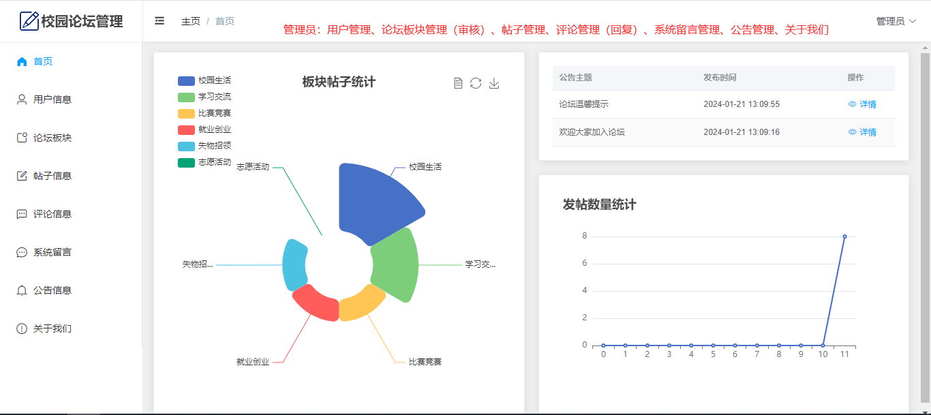Click the timestamp 2024-01-21 13:09:16
The width and height of the screenshot is (931, 415).
point(742,132)
